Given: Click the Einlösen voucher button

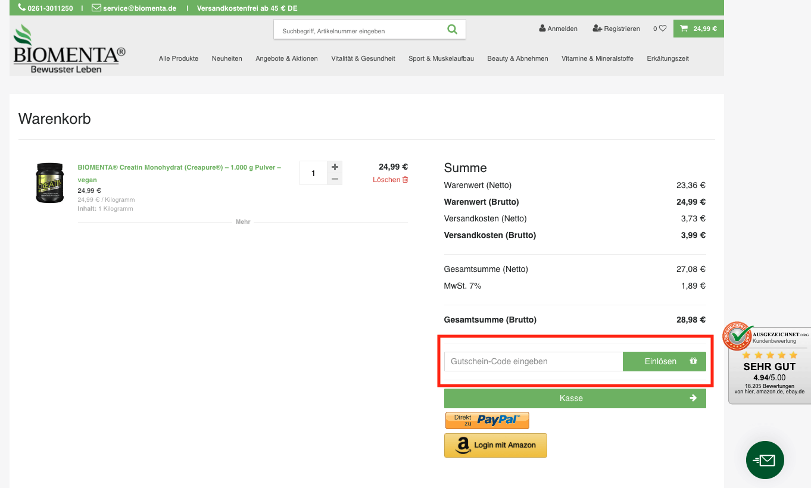Looking at the screenshot, I should [x=665, y=361].
